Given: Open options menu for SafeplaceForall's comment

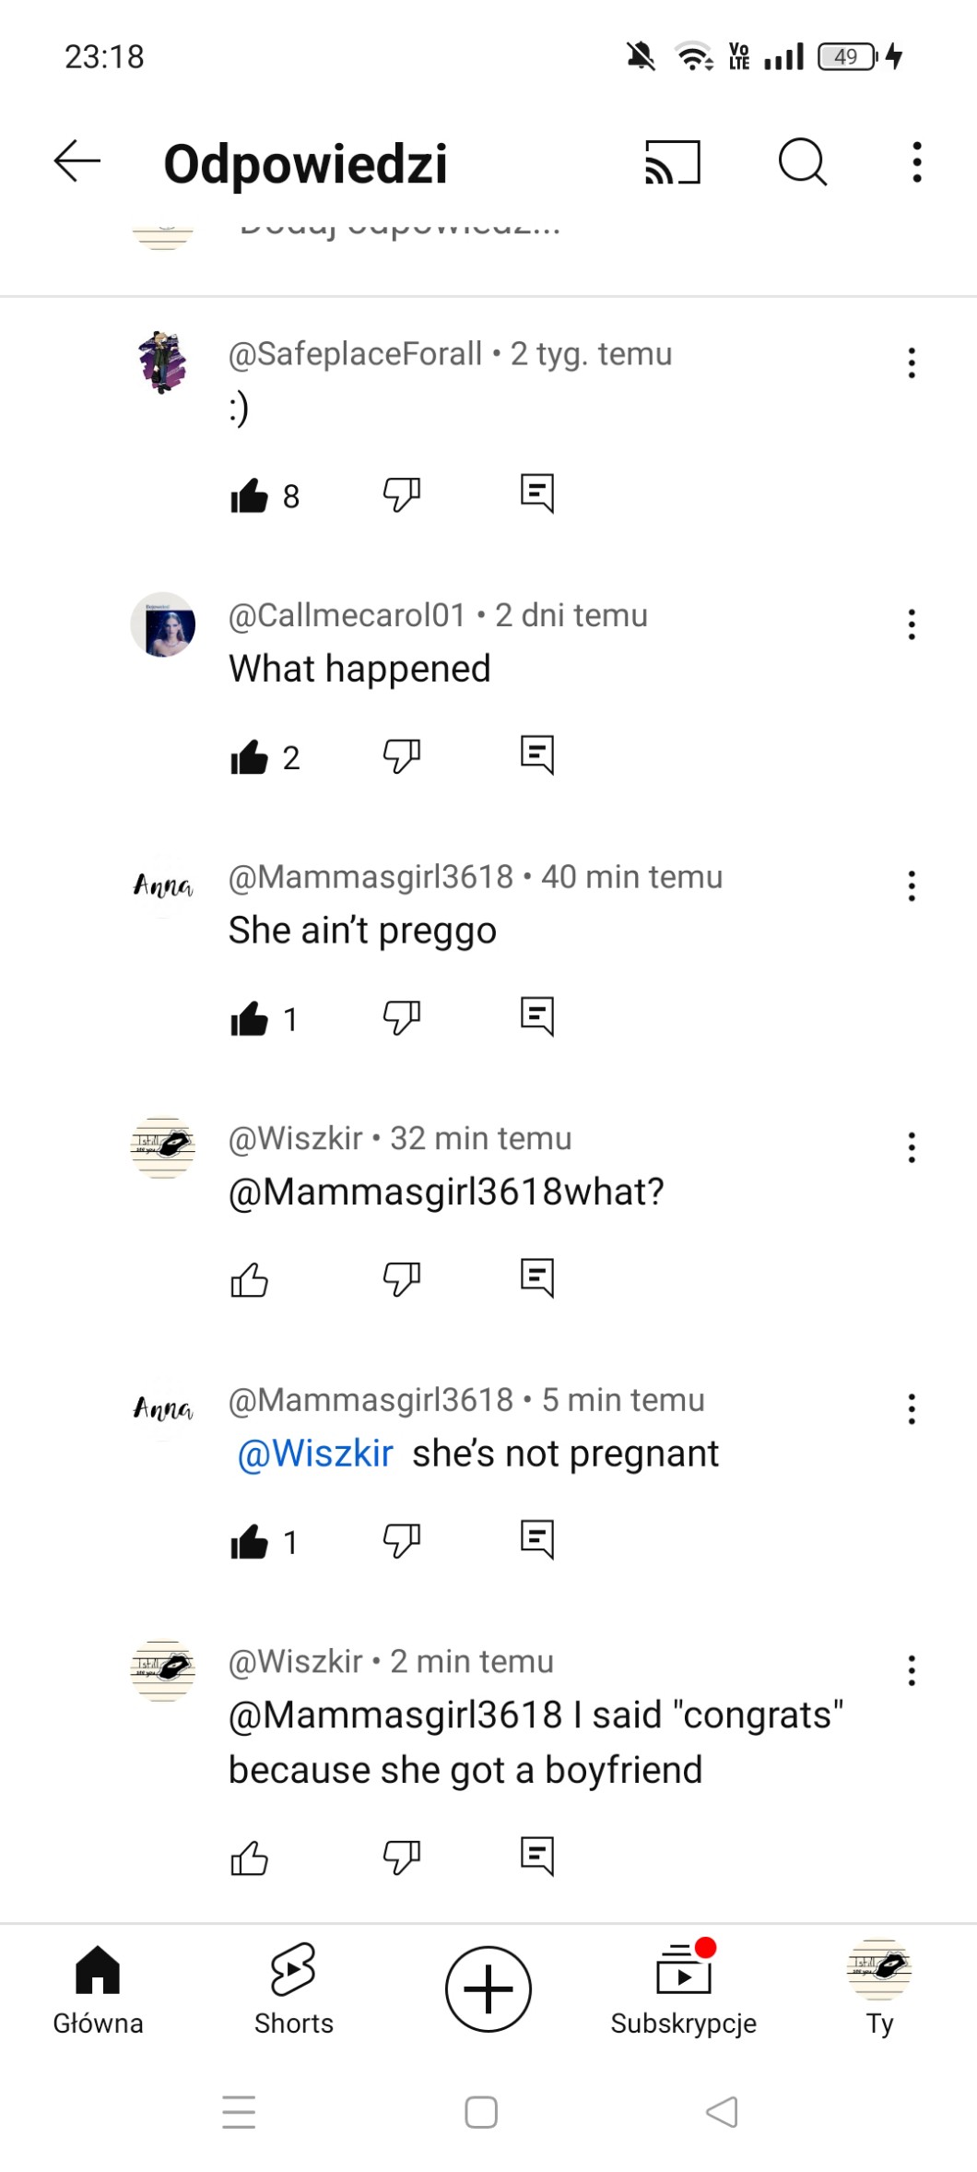Looking at the screenshot, I should [x=912, y=363].
